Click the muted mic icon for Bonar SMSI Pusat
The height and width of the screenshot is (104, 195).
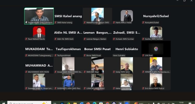tap(85, 55)
